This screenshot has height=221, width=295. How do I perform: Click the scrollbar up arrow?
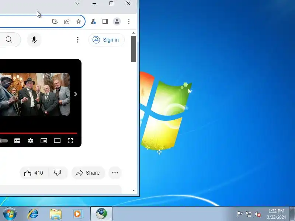(x=133, y=33)
